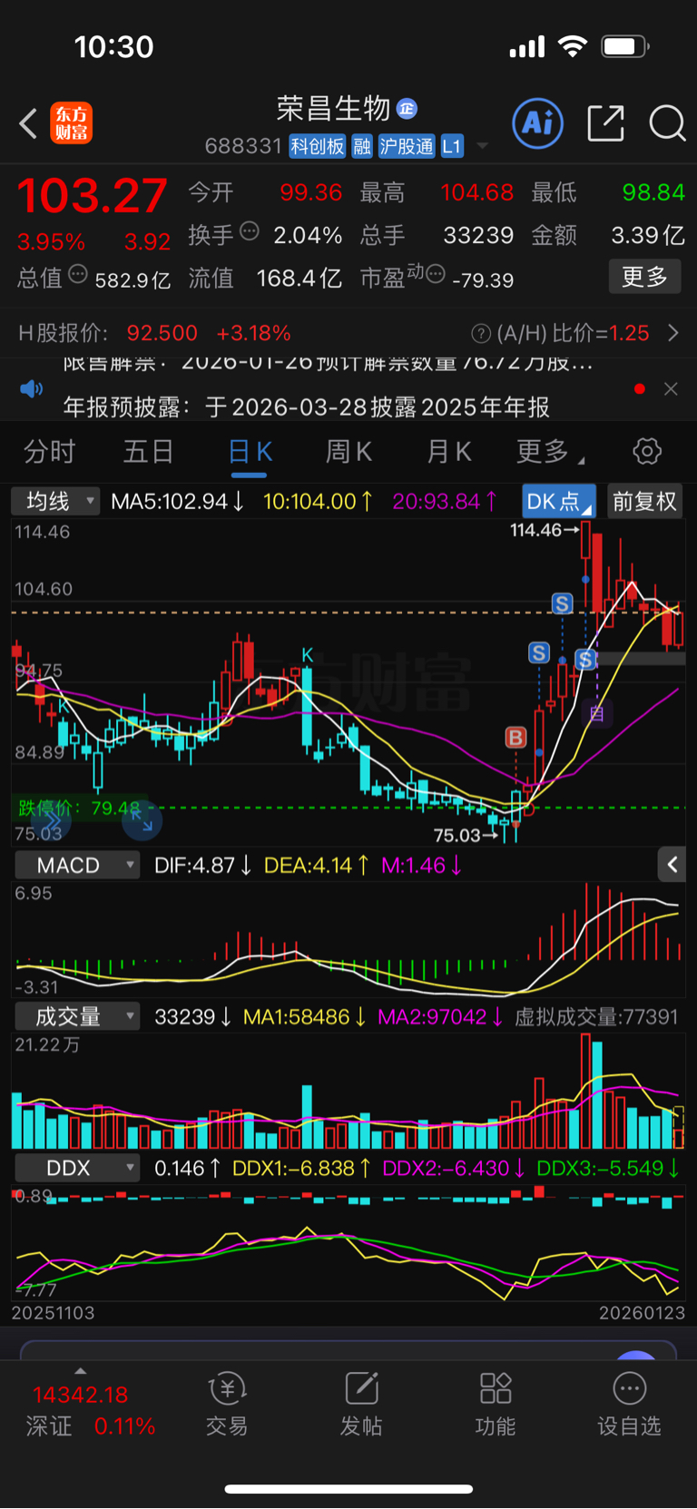Tap the speaker announcement icon
This screenshot has height=1509, width=697.
[x=32, y=389]
